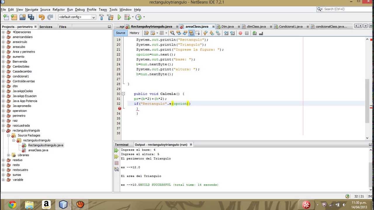This screenshot has height=210, width=374.
Task: Switch to Rectanguloytriangulo.java editor tab
Action: (151, 27)
